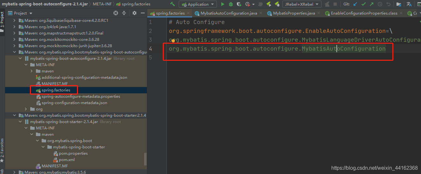Image resolution: width=421 pixels, height=174 pixels.
Task: Hide the Project panel with minus icon
Action: click(x=142, y=13)
